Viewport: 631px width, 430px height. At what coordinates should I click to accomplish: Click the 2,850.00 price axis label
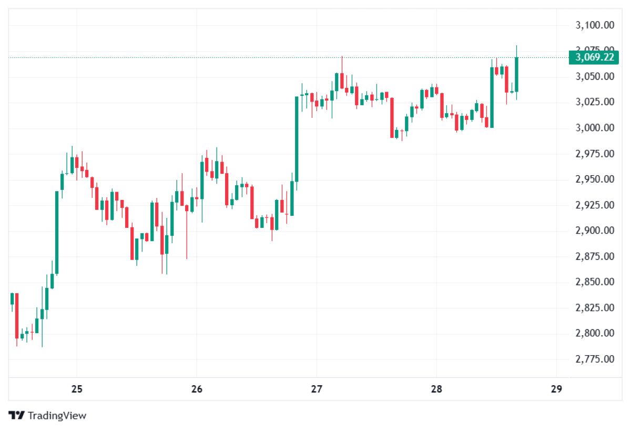point(595,282)
